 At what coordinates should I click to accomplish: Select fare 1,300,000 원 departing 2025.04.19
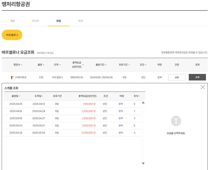click(89, 118)
